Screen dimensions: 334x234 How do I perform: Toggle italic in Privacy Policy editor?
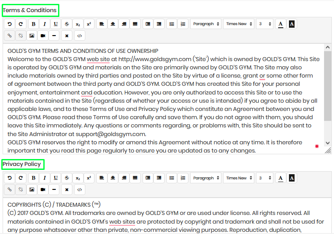click(x=45, y=178)
